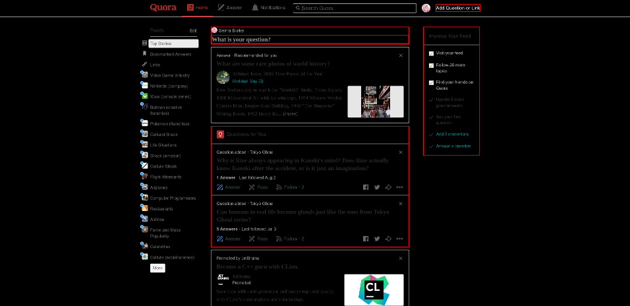Viewport: 630px width, 306px height.
Task: Dismiss the JetBrains promoted card
Action: click(x=401, y=259)
